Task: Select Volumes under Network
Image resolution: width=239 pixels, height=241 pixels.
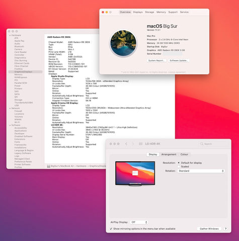Action: pyautogui.click(x=19, y=116)
